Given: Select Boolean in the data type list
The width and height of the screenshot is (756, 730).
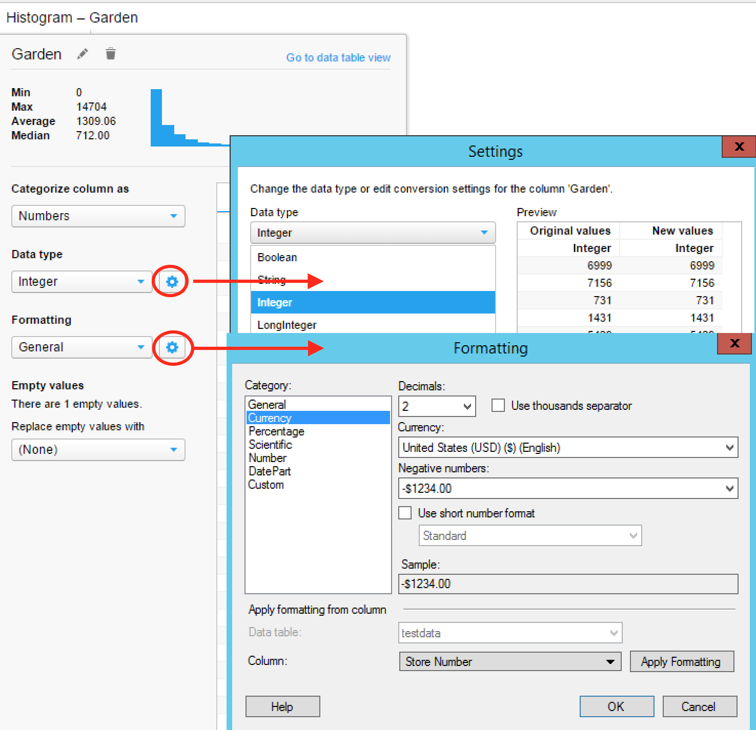Looking at the screenshot, I should [x=277, y=257].
